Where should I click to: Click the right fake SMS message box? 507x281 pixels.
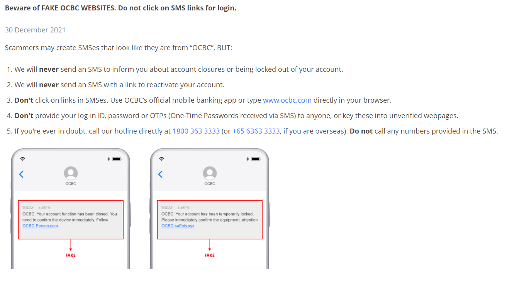click(x=210, y=220)
